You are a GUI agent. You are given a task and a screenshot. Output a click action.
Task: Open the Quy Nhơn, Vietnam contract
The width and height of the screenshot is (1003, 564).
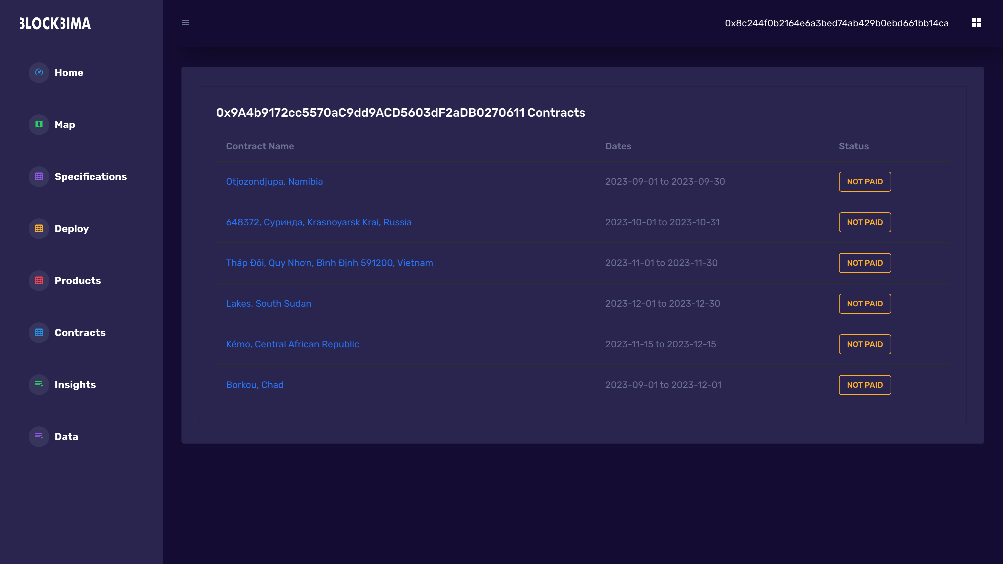click(329, 263)
